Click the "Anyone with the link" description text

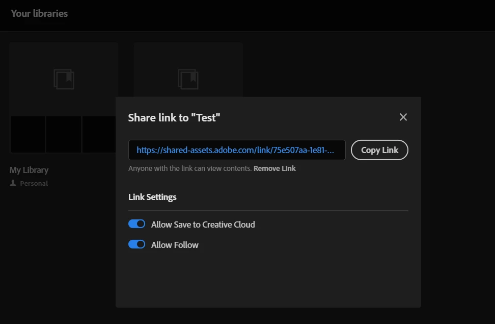click(189, 168)
